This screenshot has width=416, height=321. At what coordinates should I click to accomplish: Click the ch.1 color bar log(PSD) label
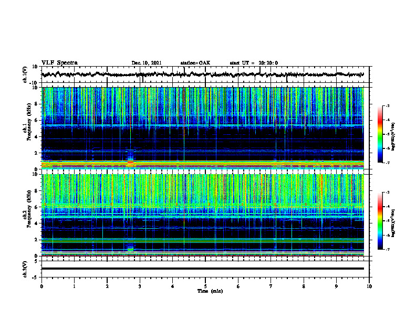393,136
